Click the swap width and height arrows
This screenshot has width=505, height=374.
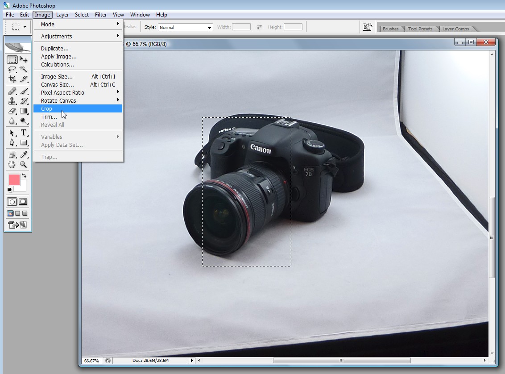[259, 27]
